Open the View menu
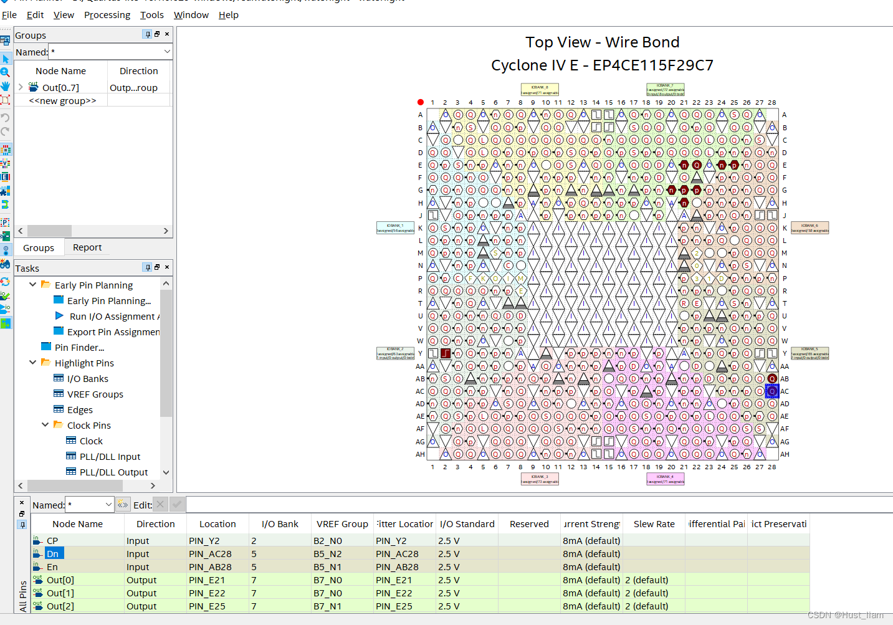The image size is (893, 625). pos(64,15)
